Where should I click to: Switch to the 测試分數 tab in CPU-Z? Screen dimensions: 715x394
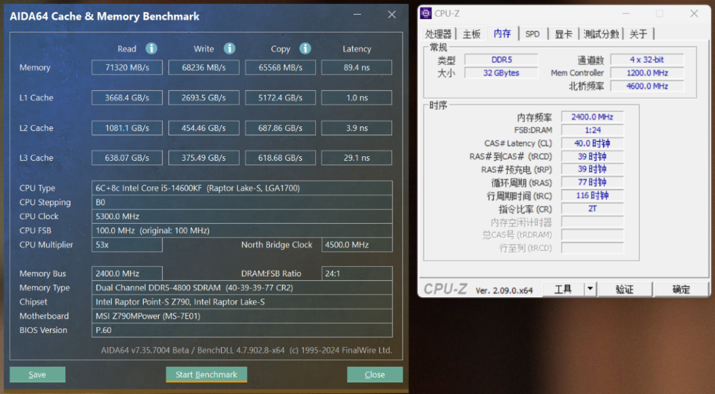(x=601, y=34)
